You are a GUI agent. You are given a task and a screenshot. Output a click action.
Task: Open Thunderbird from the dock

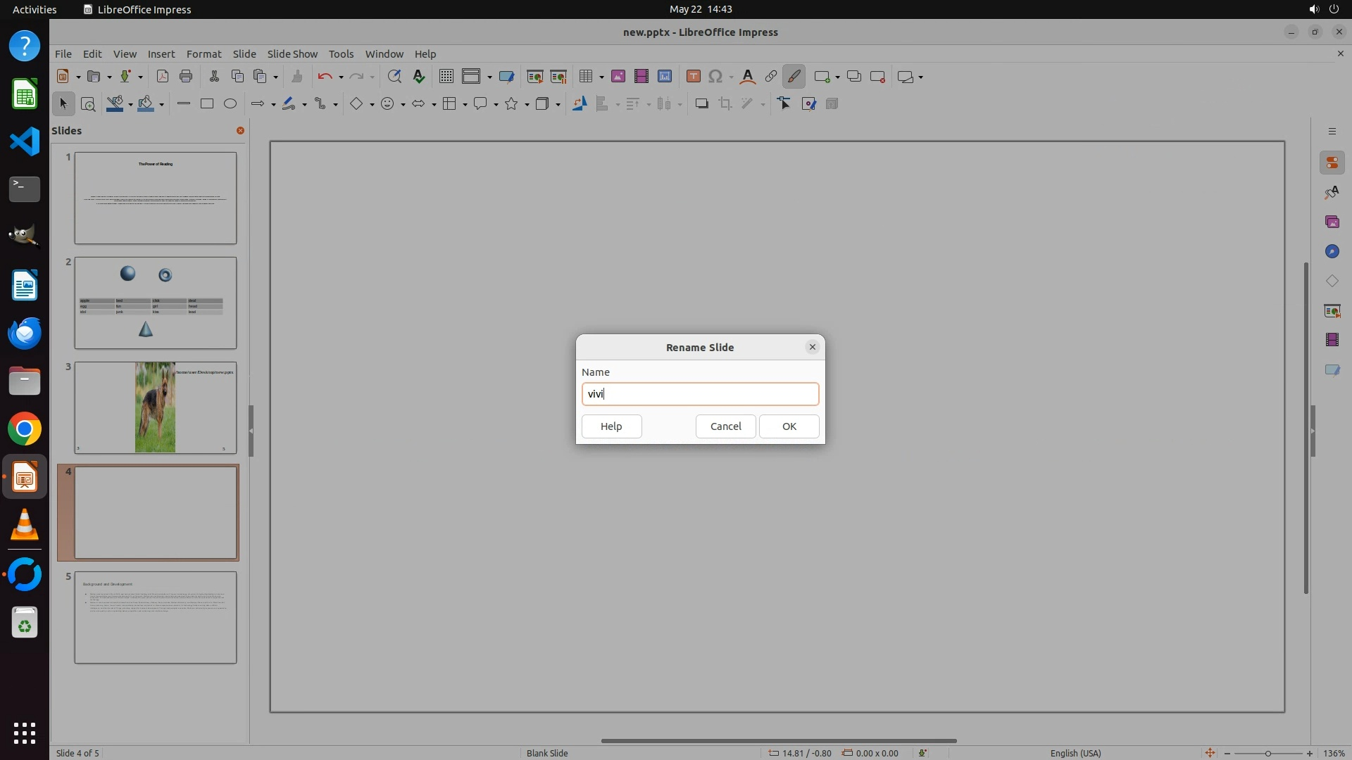click(25, 333)
